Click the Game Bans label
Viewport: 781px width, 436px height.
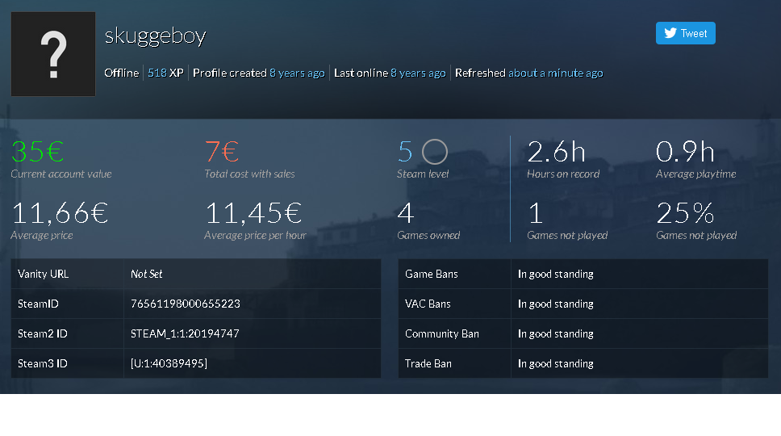click(432, 274)
